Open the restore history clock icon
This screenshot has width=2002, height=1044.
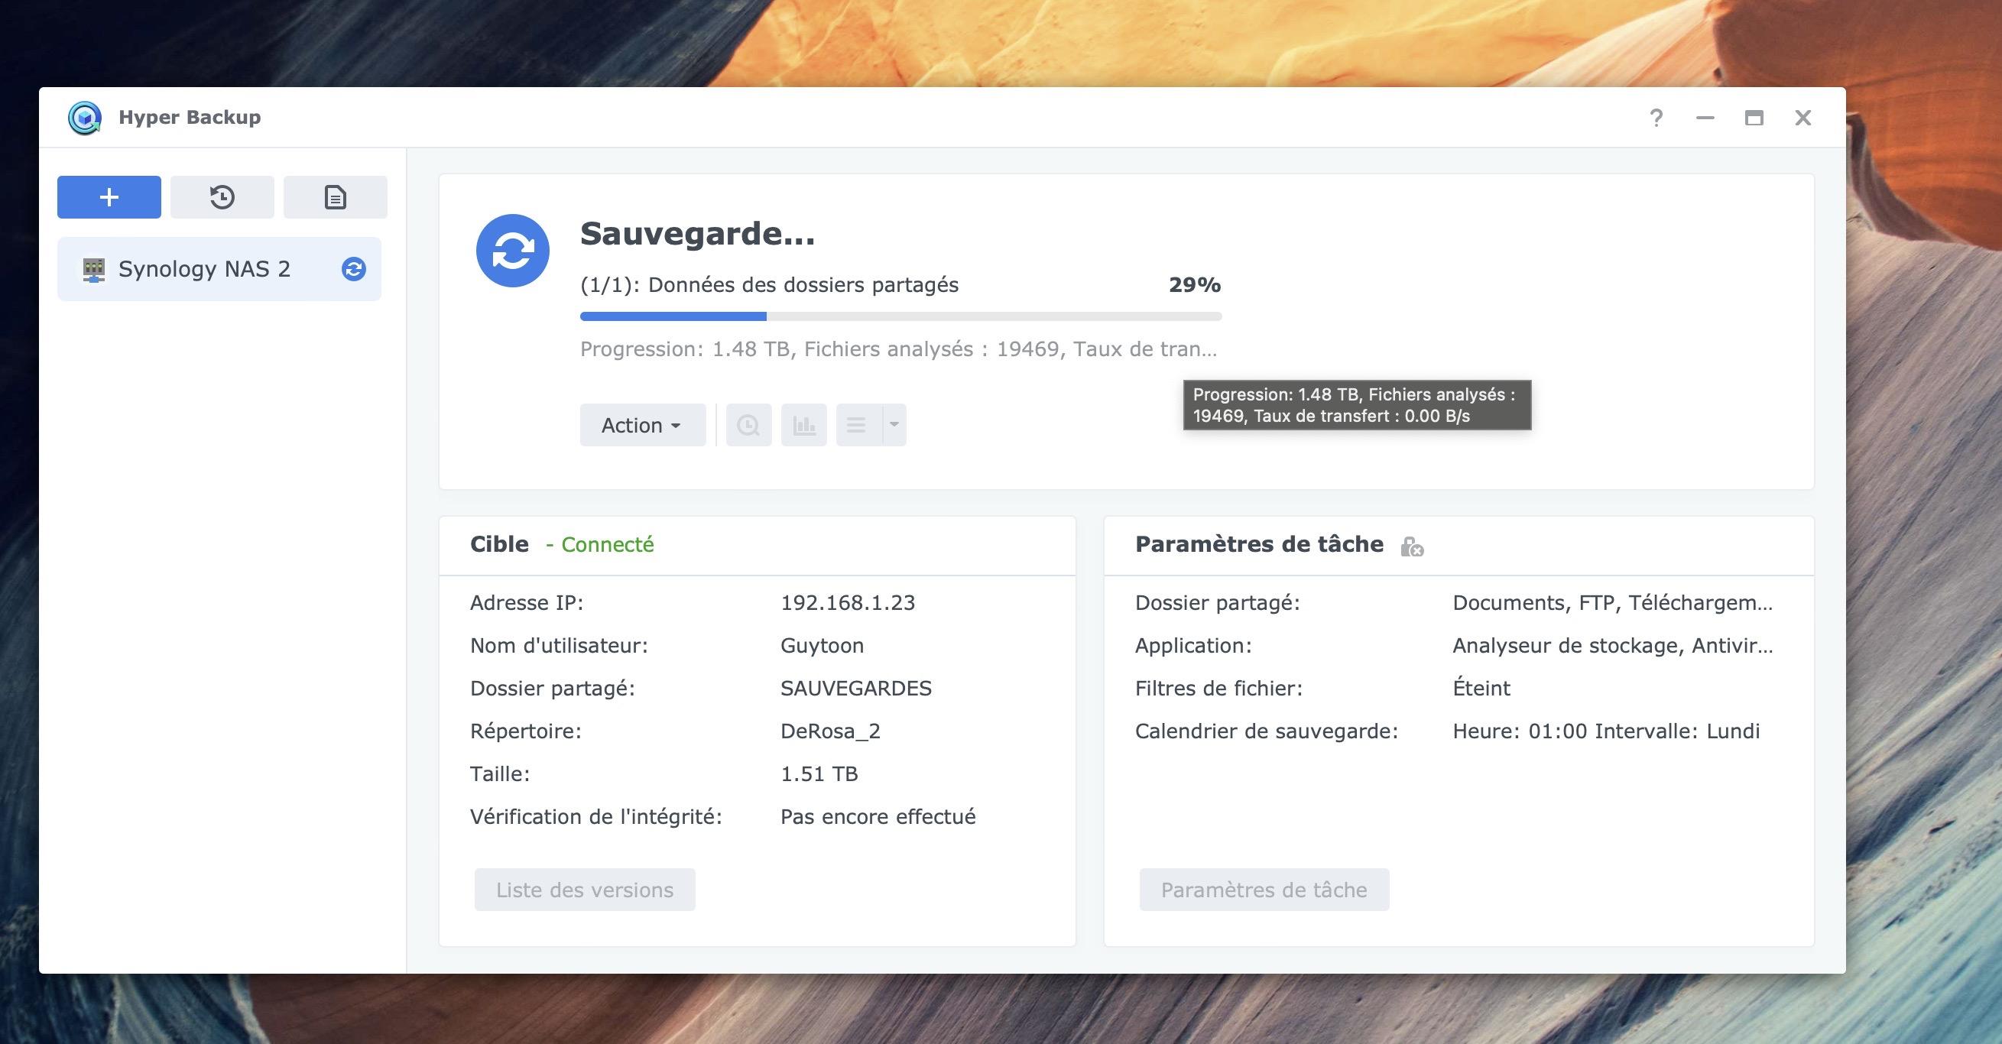click(x=222, y=197)
